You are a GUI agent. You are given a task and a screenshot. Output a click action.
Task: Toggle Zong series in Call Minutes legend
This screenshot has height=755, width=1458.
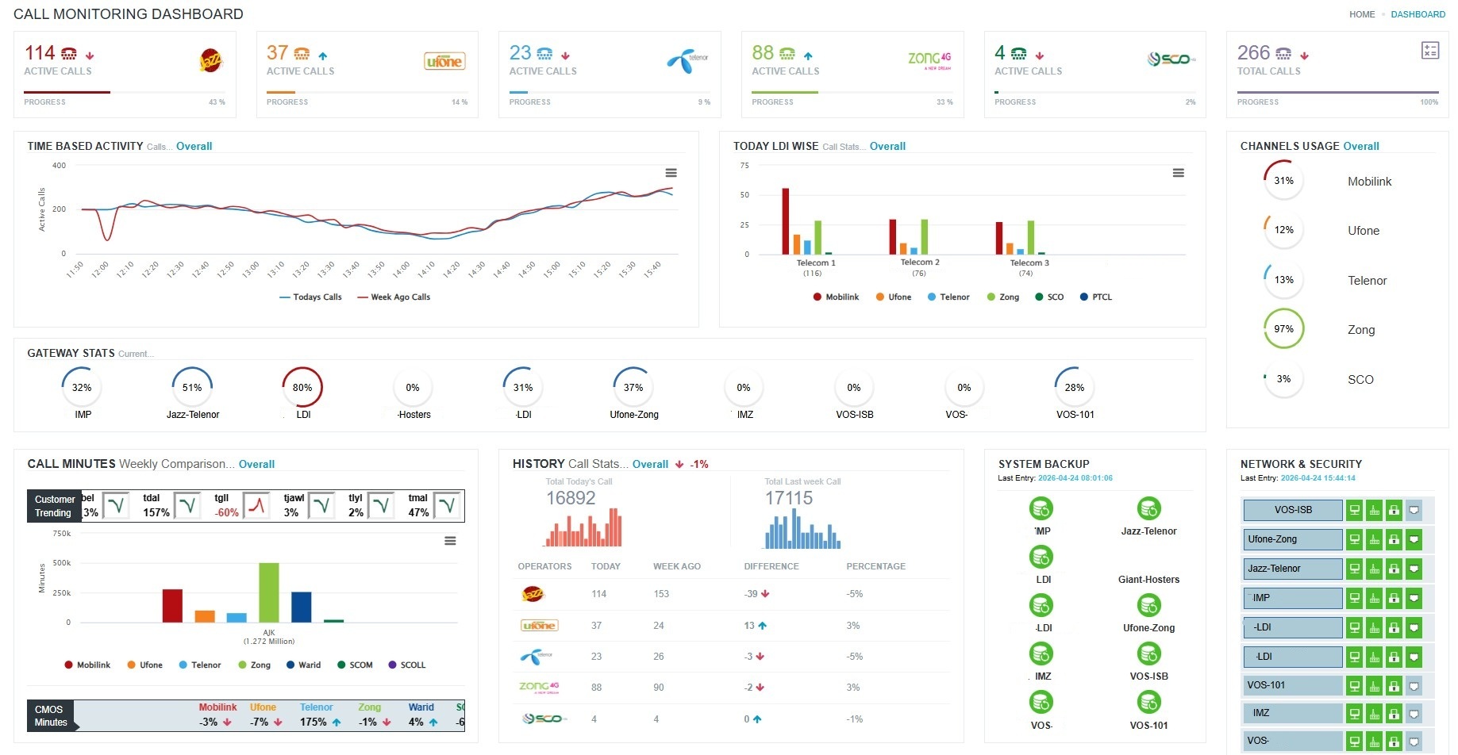pyautogui.click(x=254, y=665)
